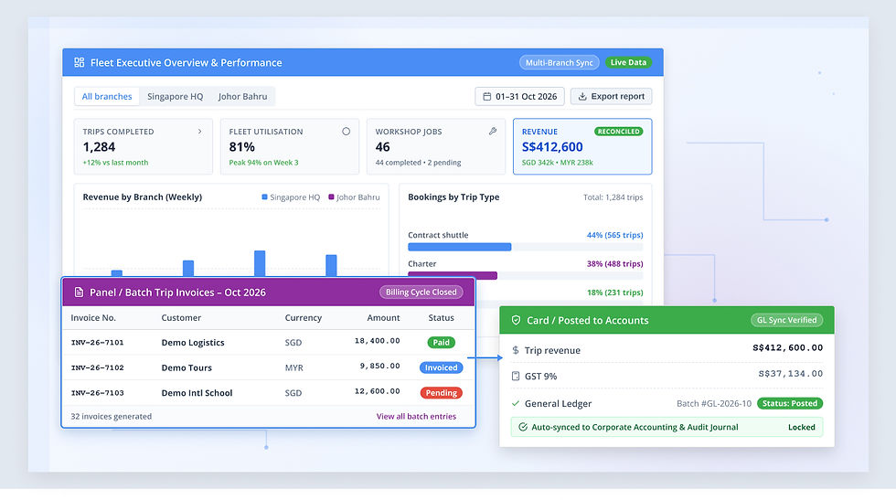896x500 pixels.
Task: Click 18% (231 trips) label
Action: (x=614, y=292)
